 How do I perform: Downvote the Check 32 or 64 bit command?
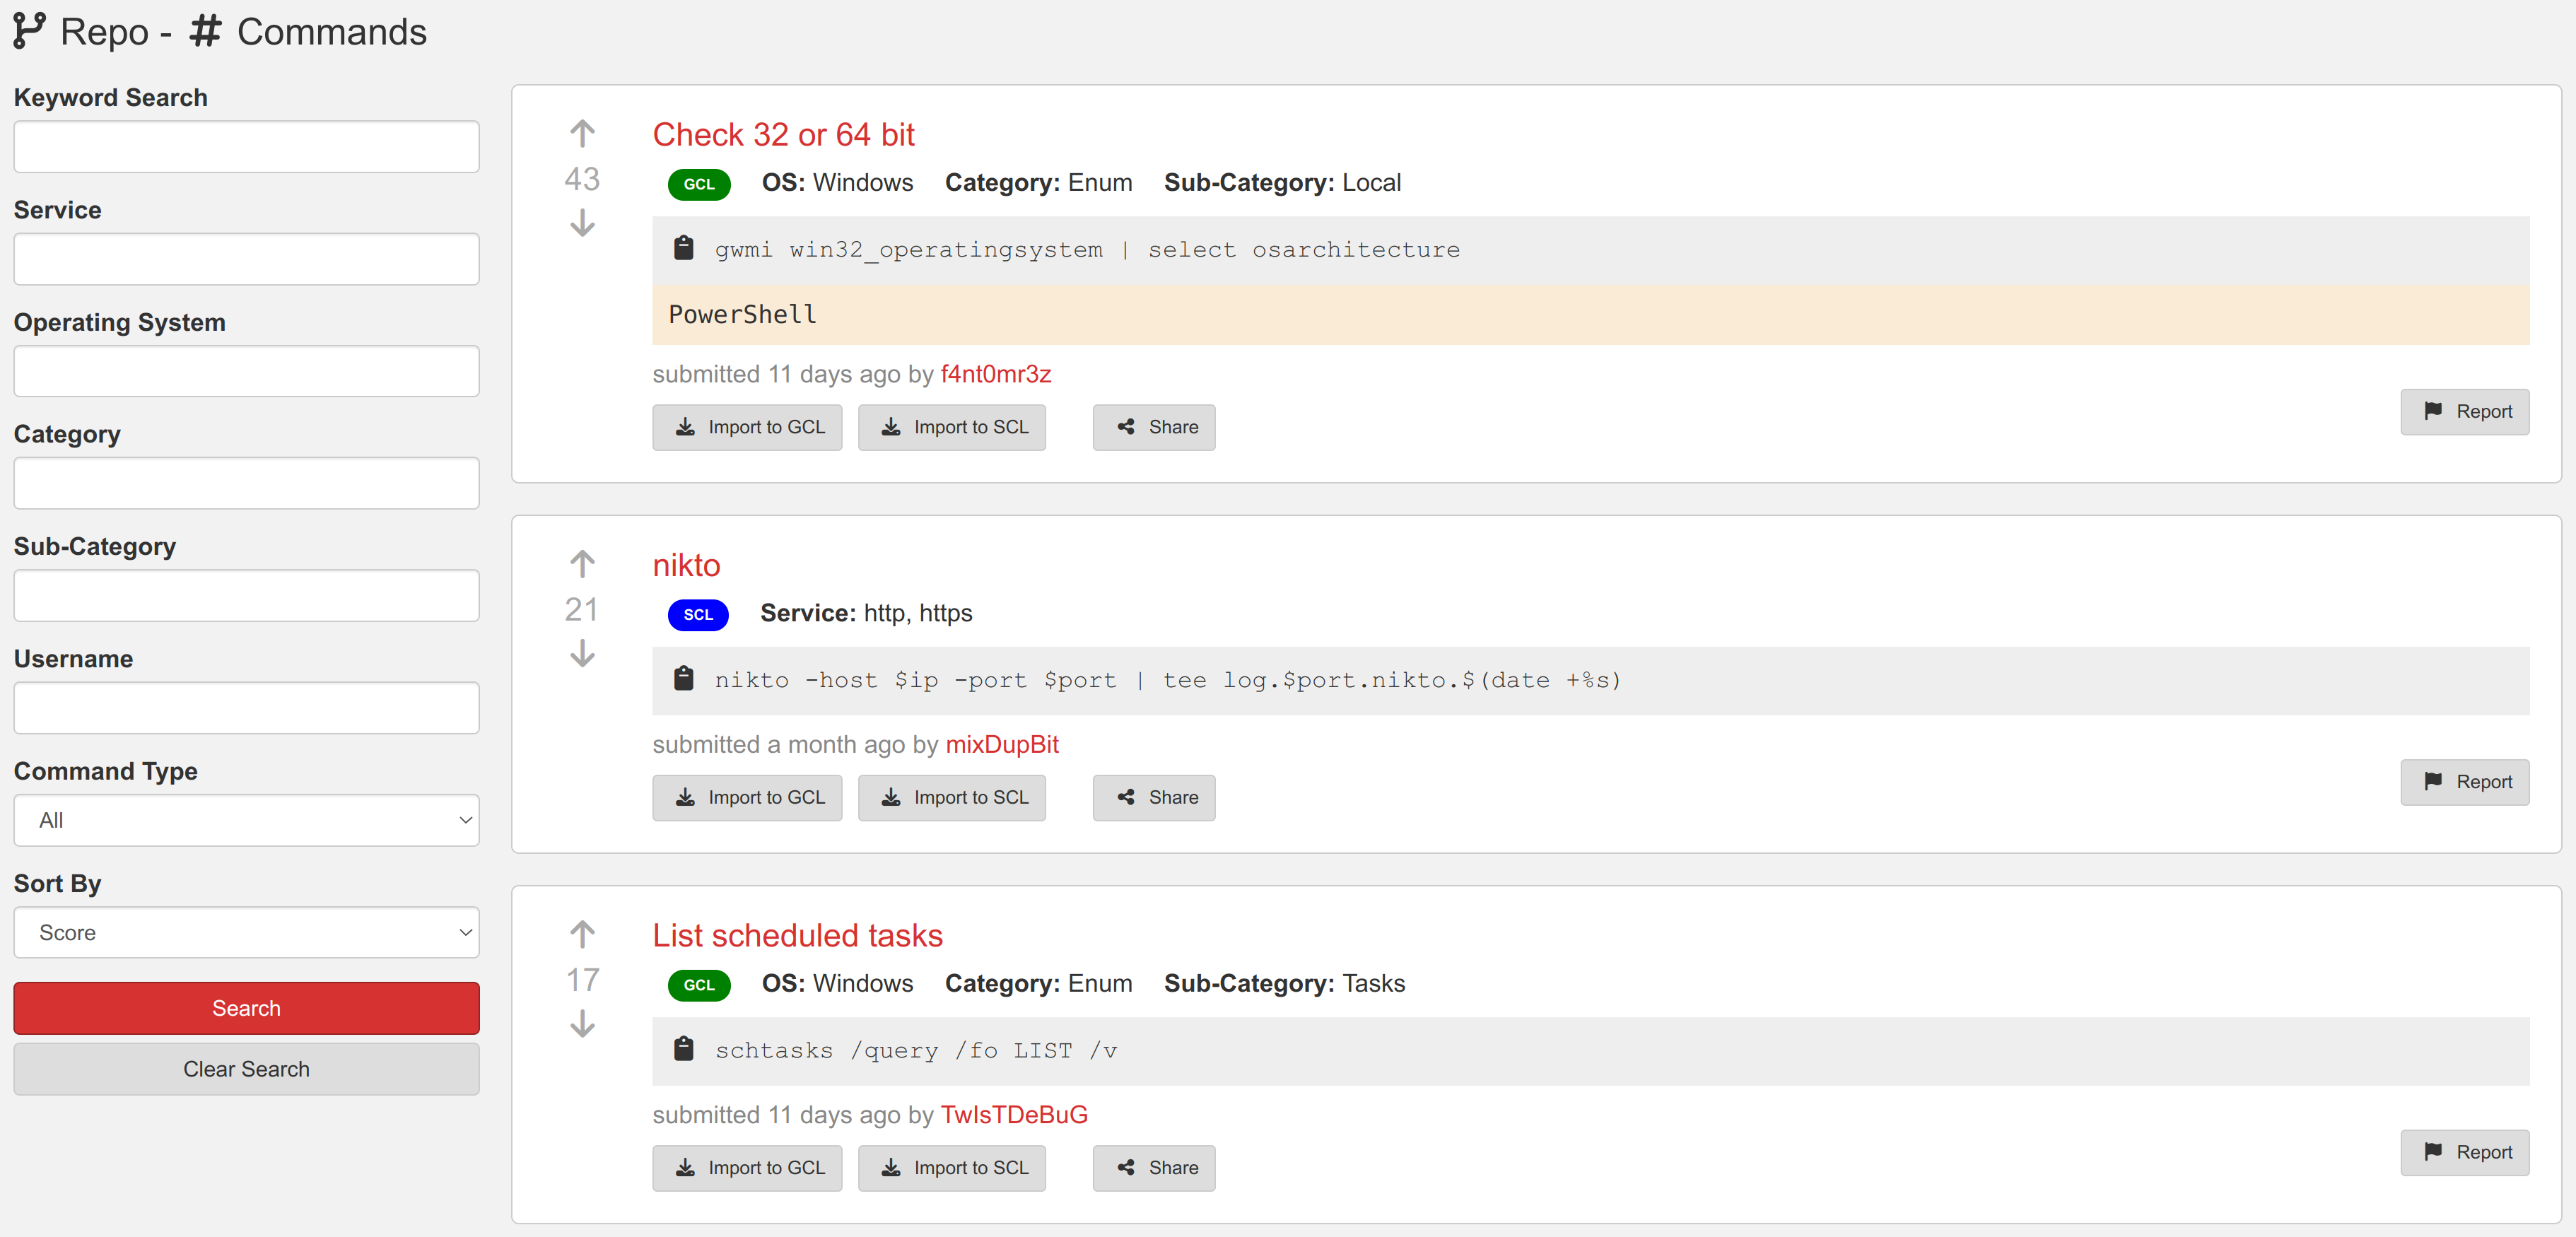582,222
